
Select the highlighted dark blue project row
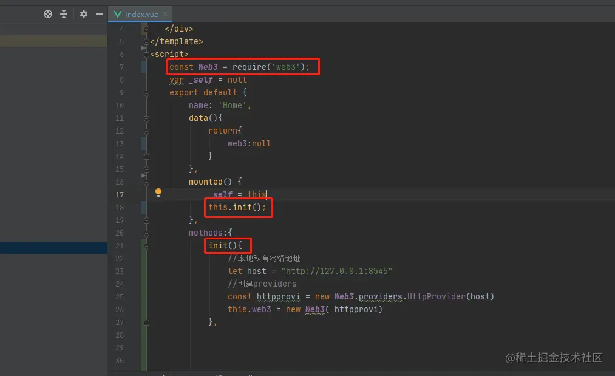point(54,248)
